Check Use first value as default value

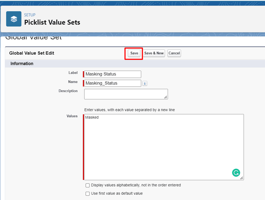(x=87, y=194)
